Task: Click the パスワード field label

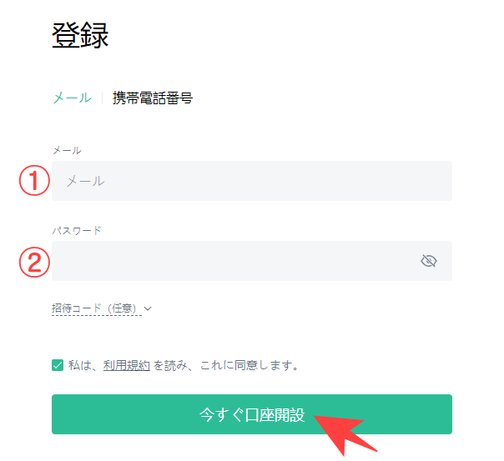Action: 77,230
